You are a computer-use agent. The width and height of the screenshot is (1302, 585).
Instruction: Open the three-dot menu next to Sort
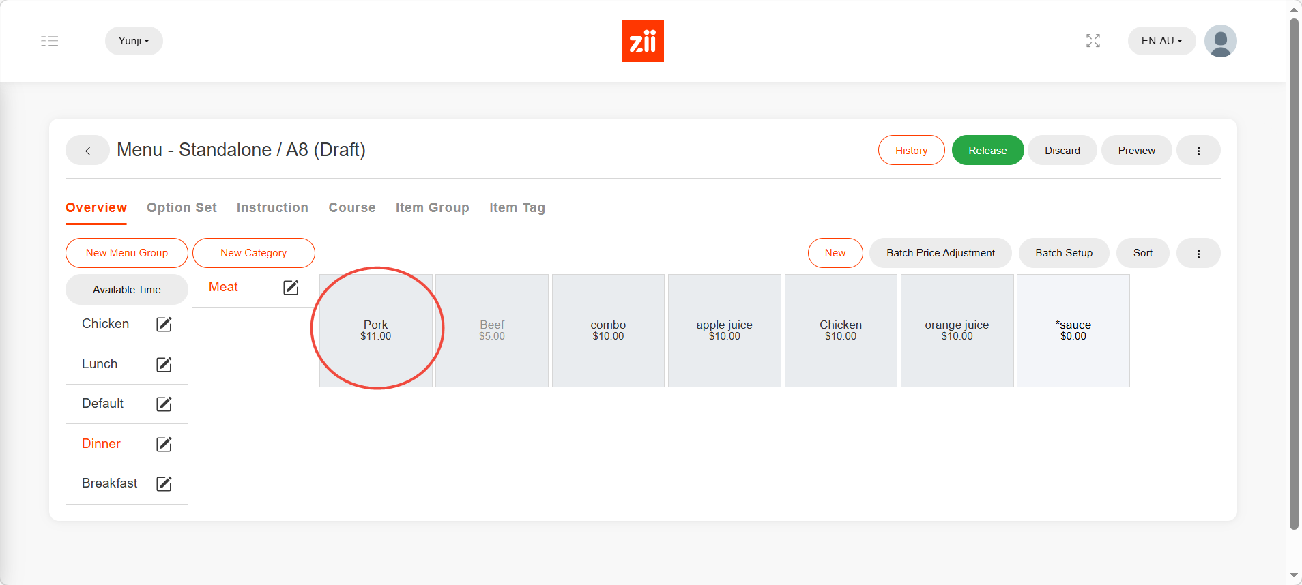point(1198,254)
